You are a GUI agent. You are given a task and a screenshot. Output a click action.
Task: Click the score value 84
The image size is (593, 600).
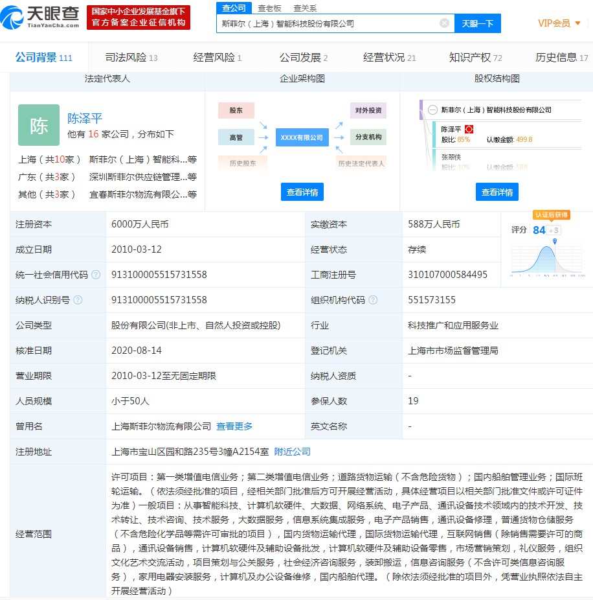pyautogui.click(x=539, y=230)
